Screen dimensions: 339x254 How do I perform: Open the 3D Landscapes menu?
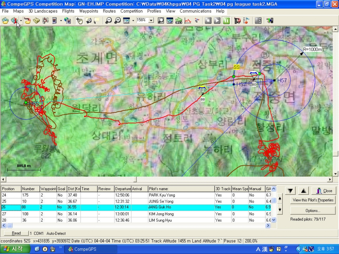click(43, 11)
